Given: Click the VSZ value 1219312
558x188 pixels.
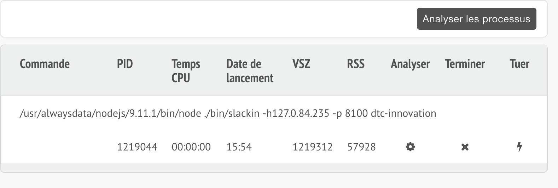Looking at the screenshot, I should tap(313, 147).
